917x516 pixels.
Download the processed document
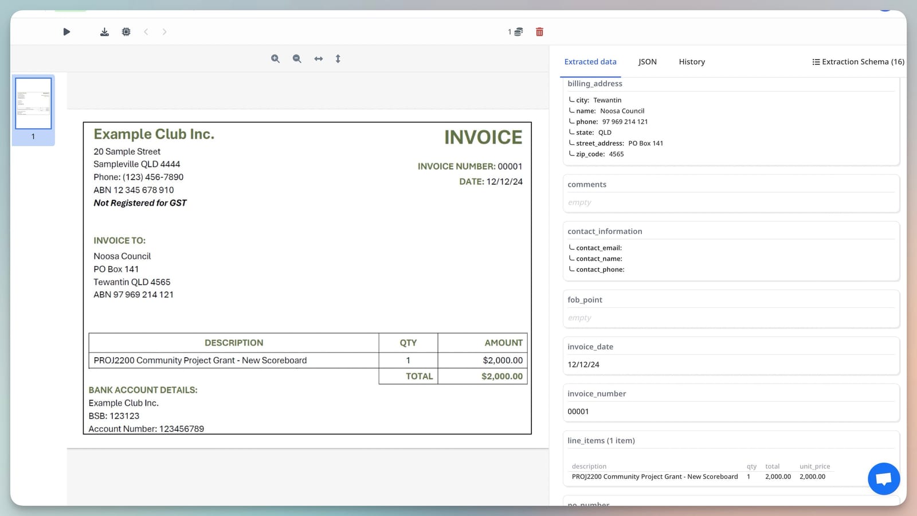point(104,32)
